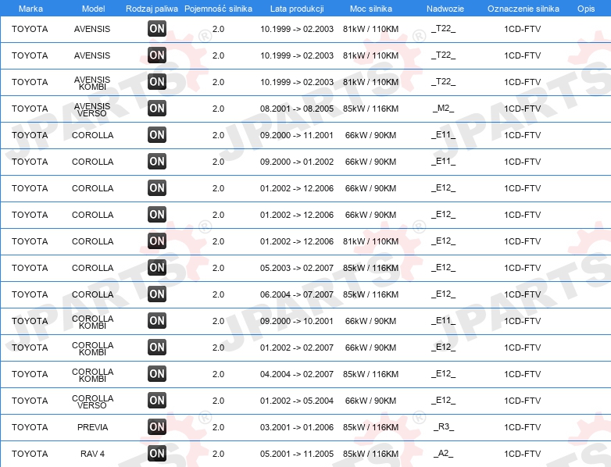This screenshot has height=467, width=611.
Task: Click the Moc silnika column header
Action: (371, 9)
